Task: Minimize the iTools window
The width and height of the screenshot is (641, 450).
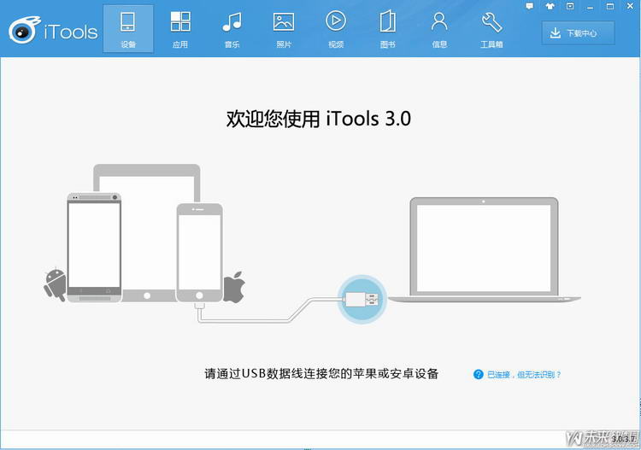Action: coord(590,7)
